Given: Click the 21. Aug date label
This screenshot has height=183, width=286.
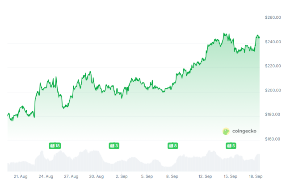Looking at the screenshot, I should pyautogui.click(x=21, y=176).
